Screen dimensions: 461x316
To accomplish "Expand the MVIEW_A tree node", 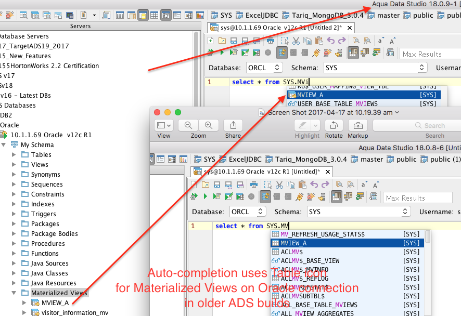I will tap(24, 303).
